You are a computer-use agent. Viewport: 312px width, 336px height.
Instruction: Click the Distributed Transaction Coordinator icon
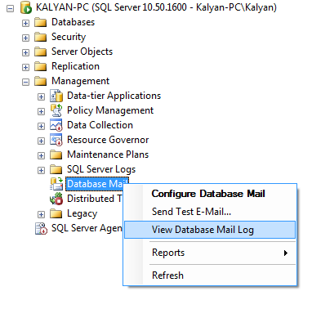click(x=56, y=199)
